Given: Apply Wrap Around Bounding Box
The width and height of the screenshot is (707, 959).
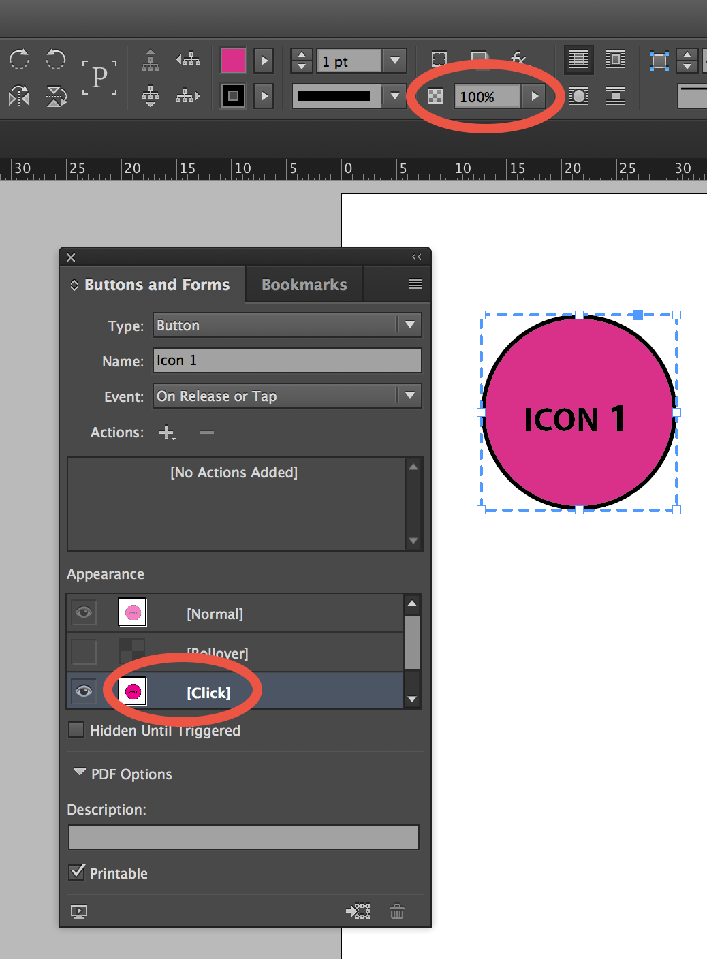Looking at the screenshot, I should coord(616,60).
